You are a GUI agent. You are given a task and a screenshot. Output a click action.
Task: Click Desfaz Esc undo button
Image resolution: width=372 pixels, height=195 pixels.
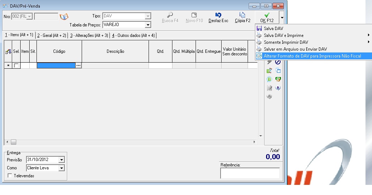coord(218,18)
